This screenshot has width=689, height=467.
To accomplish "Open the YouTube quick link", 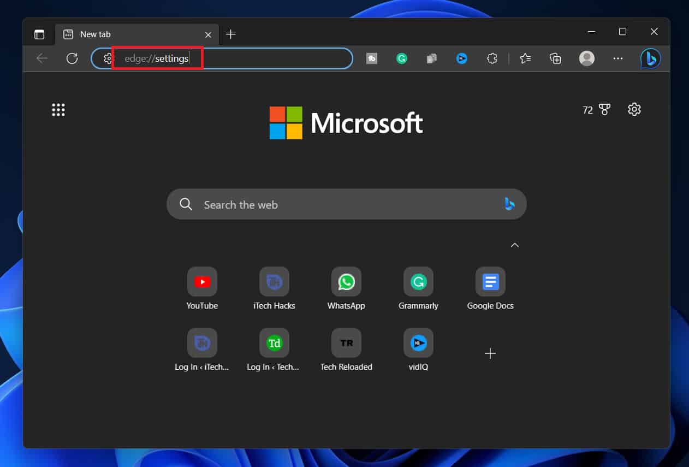I will [x=202, y=282].
